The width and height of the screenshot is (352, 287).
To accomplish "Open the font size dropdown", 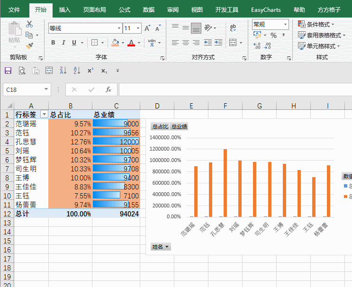I will (x=138, y=28).
